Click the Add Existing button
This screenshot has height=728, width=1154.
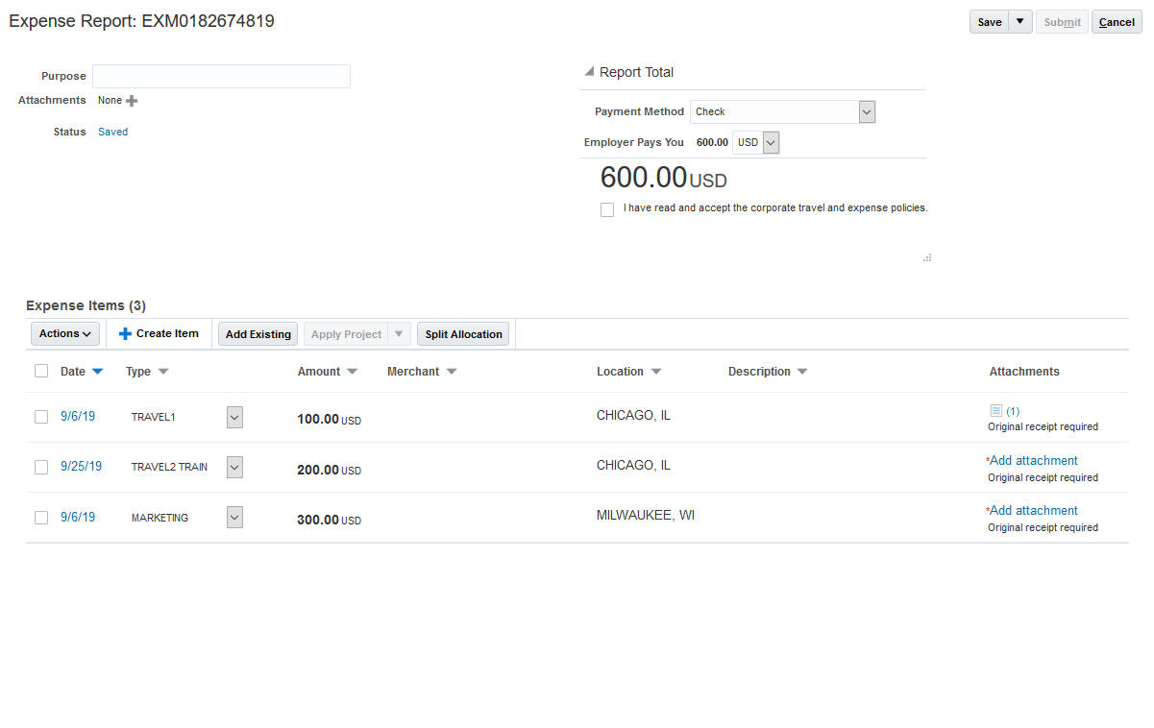tap(258, 334)
